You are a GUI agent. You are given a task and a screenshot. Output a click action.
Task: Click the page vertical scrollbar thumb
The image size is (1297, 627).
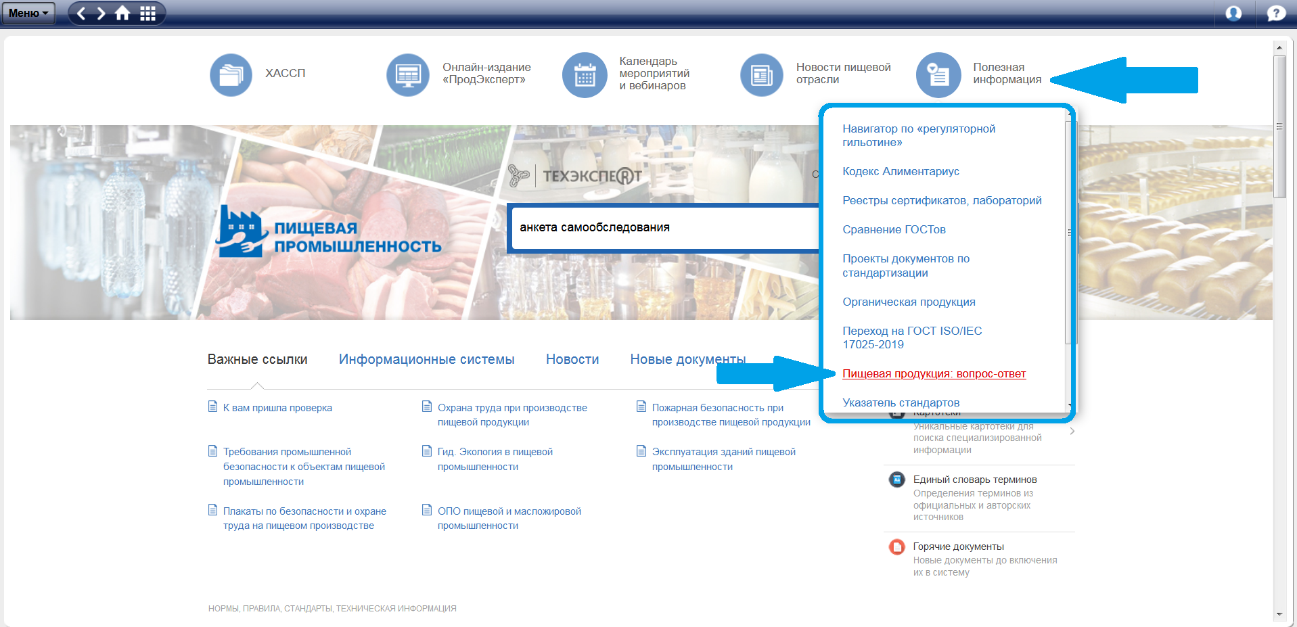1279,126
